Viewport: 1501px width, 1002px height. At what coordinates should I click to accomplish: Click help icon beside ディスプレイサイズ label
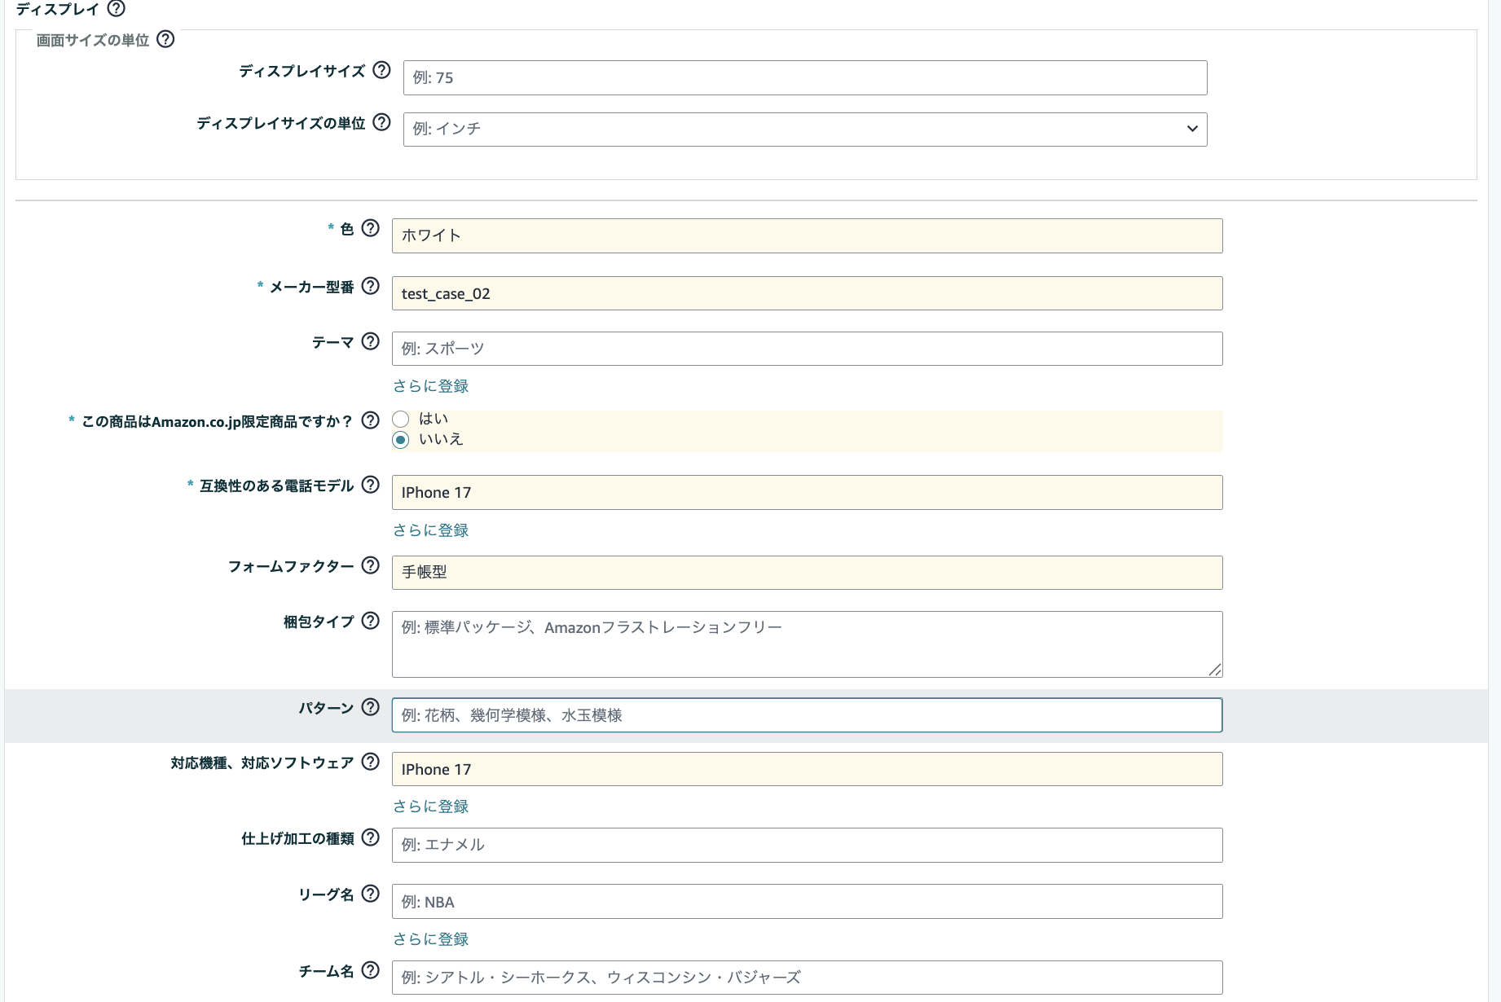(x=381, y=70)
